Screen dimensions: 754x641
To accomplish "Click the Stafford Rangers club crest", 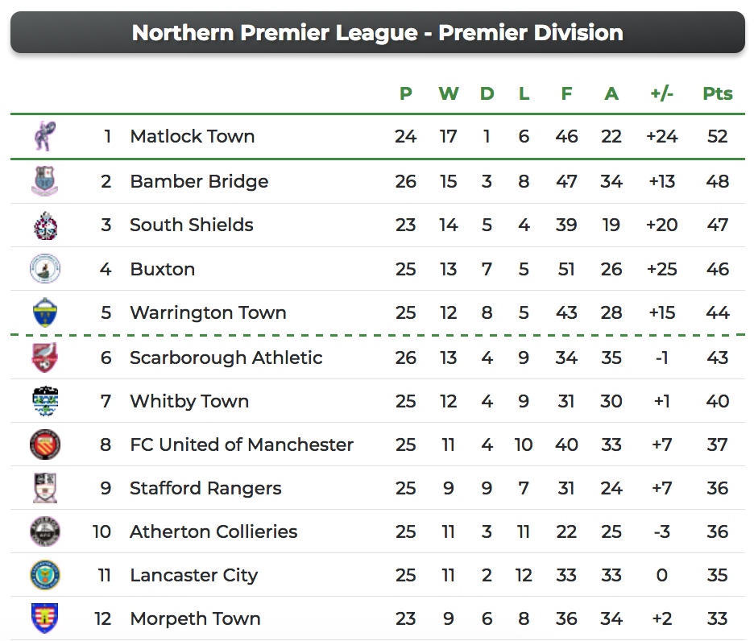I will point(45,488).
